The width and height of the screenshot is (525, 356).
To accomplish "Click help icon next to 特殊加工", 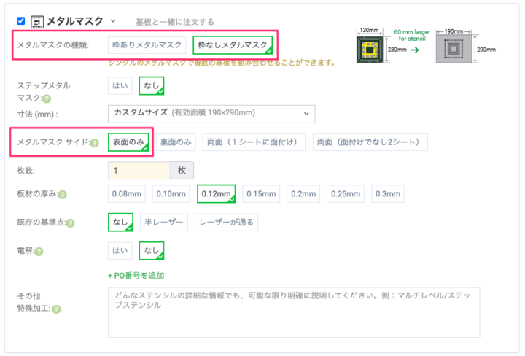I will [x=56, y=309].
